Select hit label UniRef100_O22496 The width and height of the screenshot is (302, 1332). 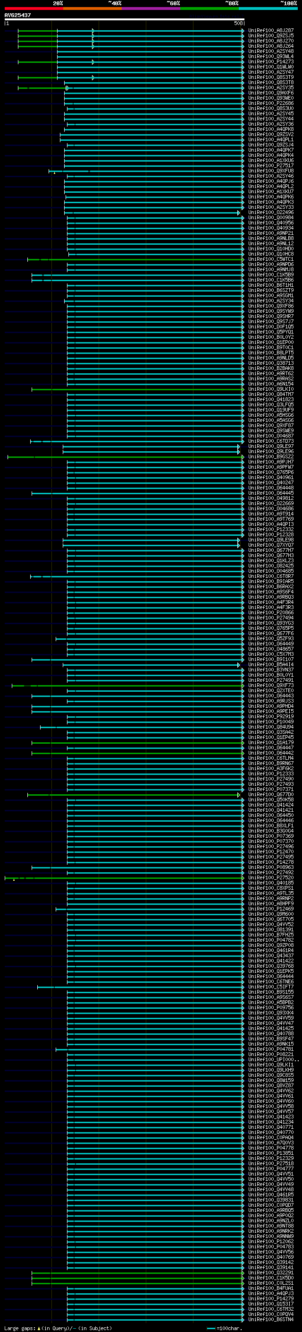click(271, 213)
